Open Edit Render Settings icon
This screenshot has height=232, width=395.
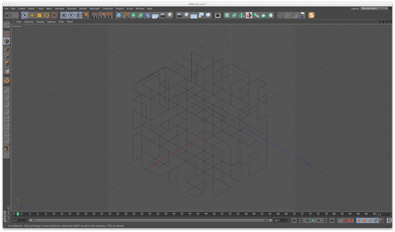coord(109,15)
